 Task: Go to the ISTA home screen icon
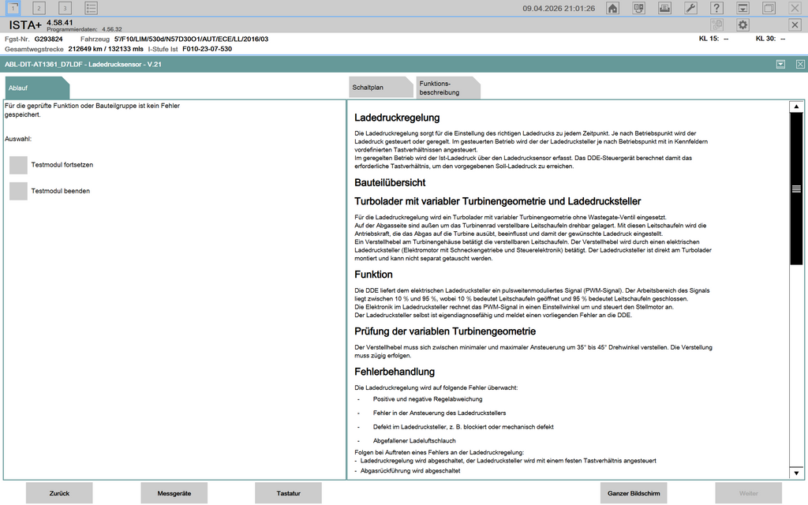[612, 8]
